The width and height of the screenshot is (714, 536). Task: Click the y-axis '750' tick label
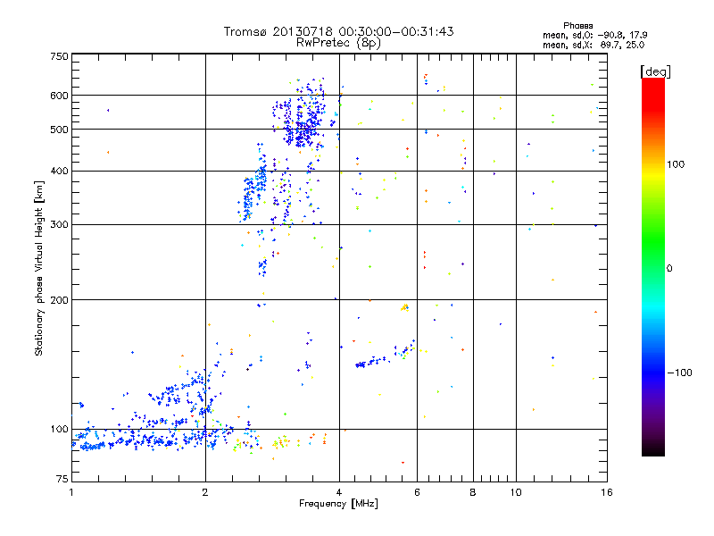point(59,56)
